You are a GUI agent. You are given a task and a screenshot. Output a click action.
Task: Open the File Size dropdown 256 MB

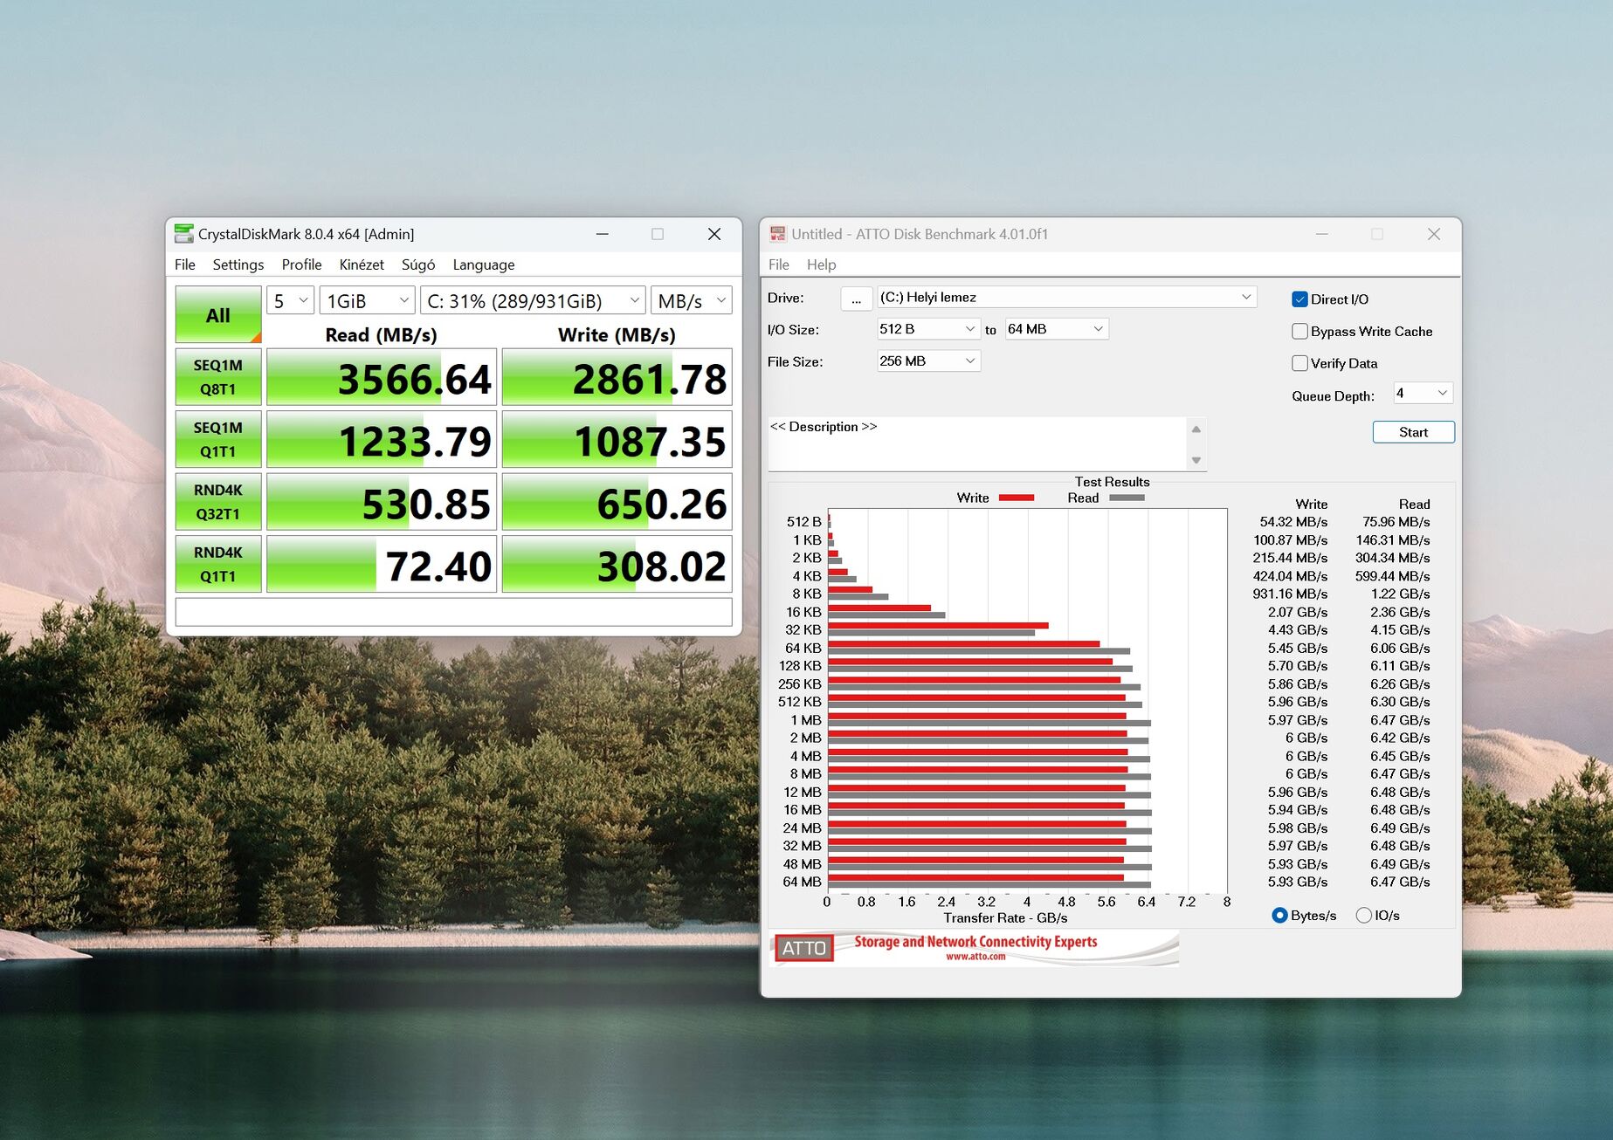928,361
